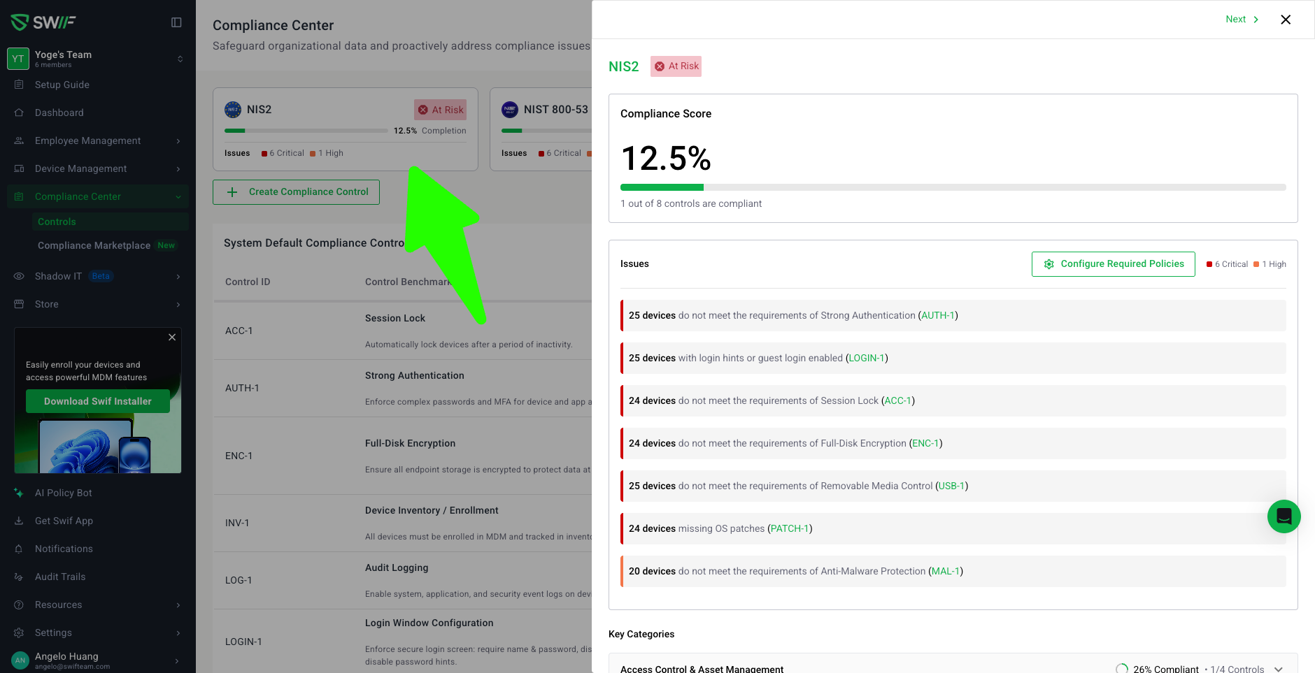The width and height of the screenshot is (1315, 673).
Task: Open the chat support bubble
Action: (1284, 516)
